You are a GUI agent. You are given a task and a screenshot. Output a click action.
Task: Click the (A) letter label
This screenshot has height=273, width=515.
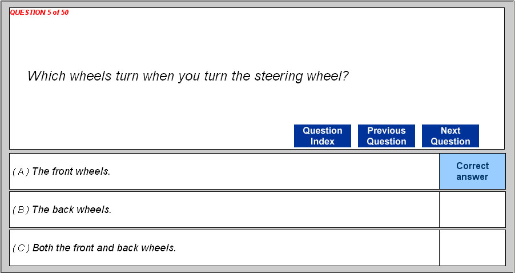(21, 171)
